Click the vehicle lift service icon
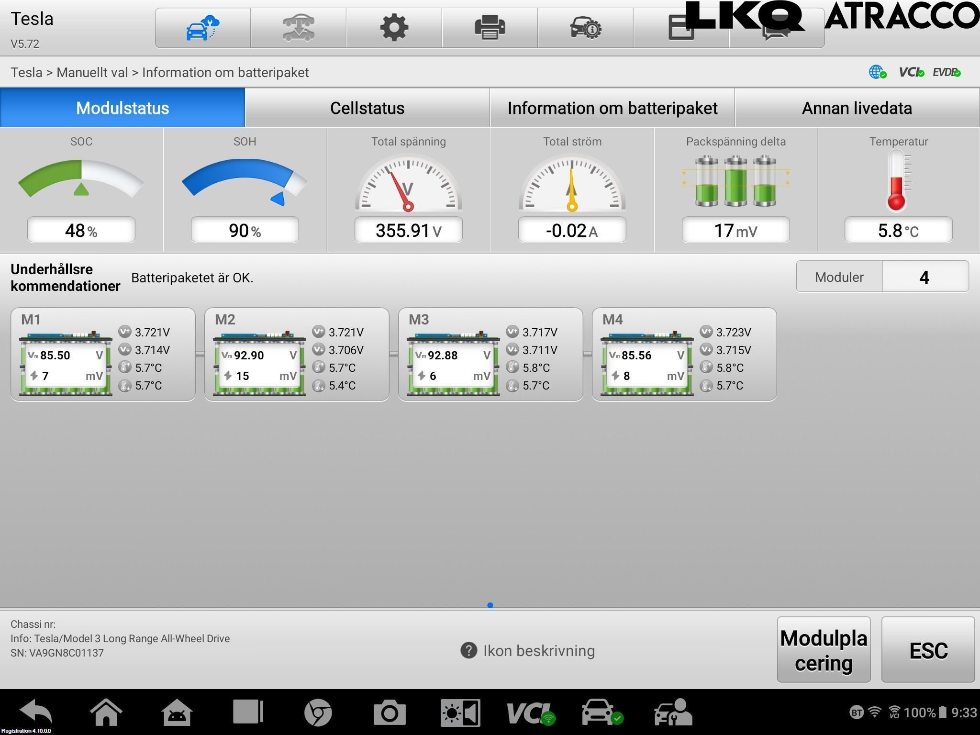Image resolution: width=980 pixels, height=735 pixels. [x=298, y=28]
